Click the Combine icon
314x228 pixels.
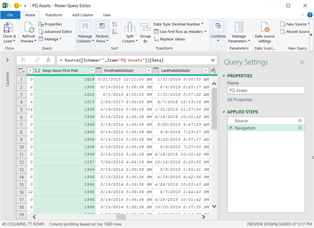(218, 27)
